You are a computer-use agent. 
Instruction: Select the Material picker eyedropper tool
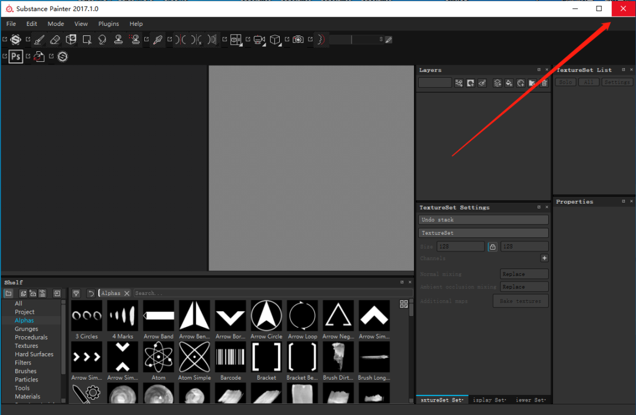pyautogui.click(x=158, y=39)
